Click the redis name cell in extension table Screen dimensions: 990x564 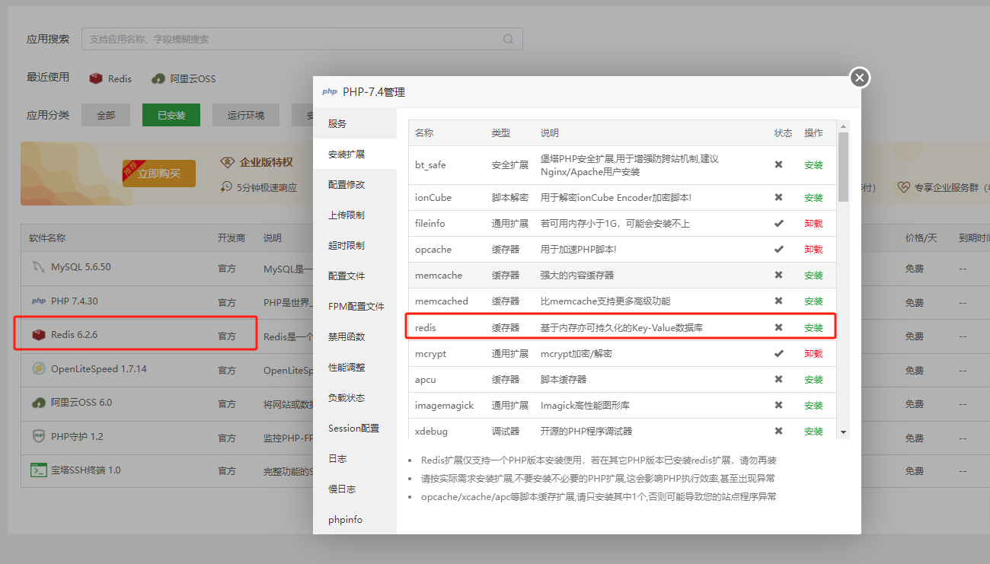[426, 327]
